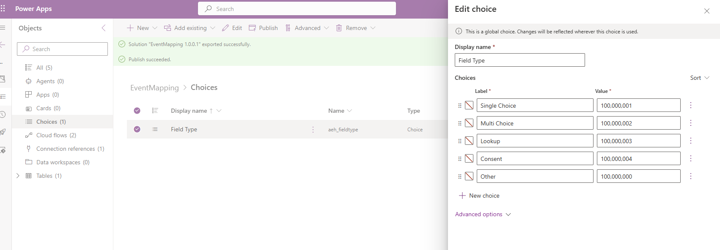This screenshot has height=250, width=720.
Task: Pick a color for Lookup choice
Action: coord(469,141)
